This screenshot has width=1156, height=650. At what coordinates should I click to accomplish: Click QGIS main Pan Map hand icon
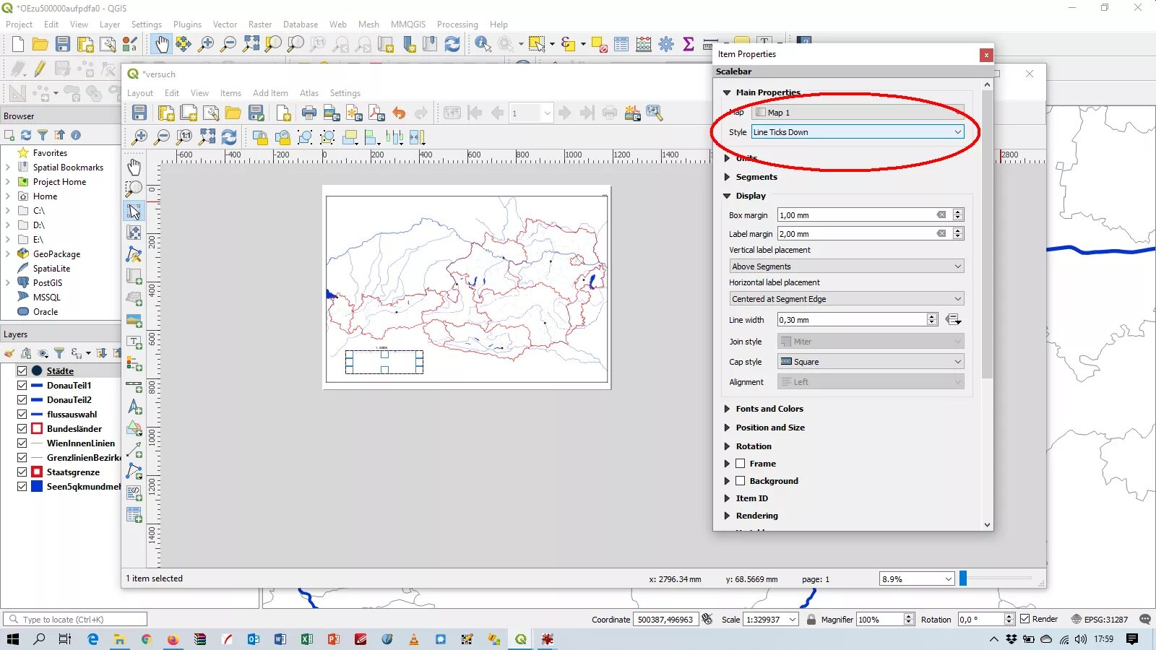[161, 45]
